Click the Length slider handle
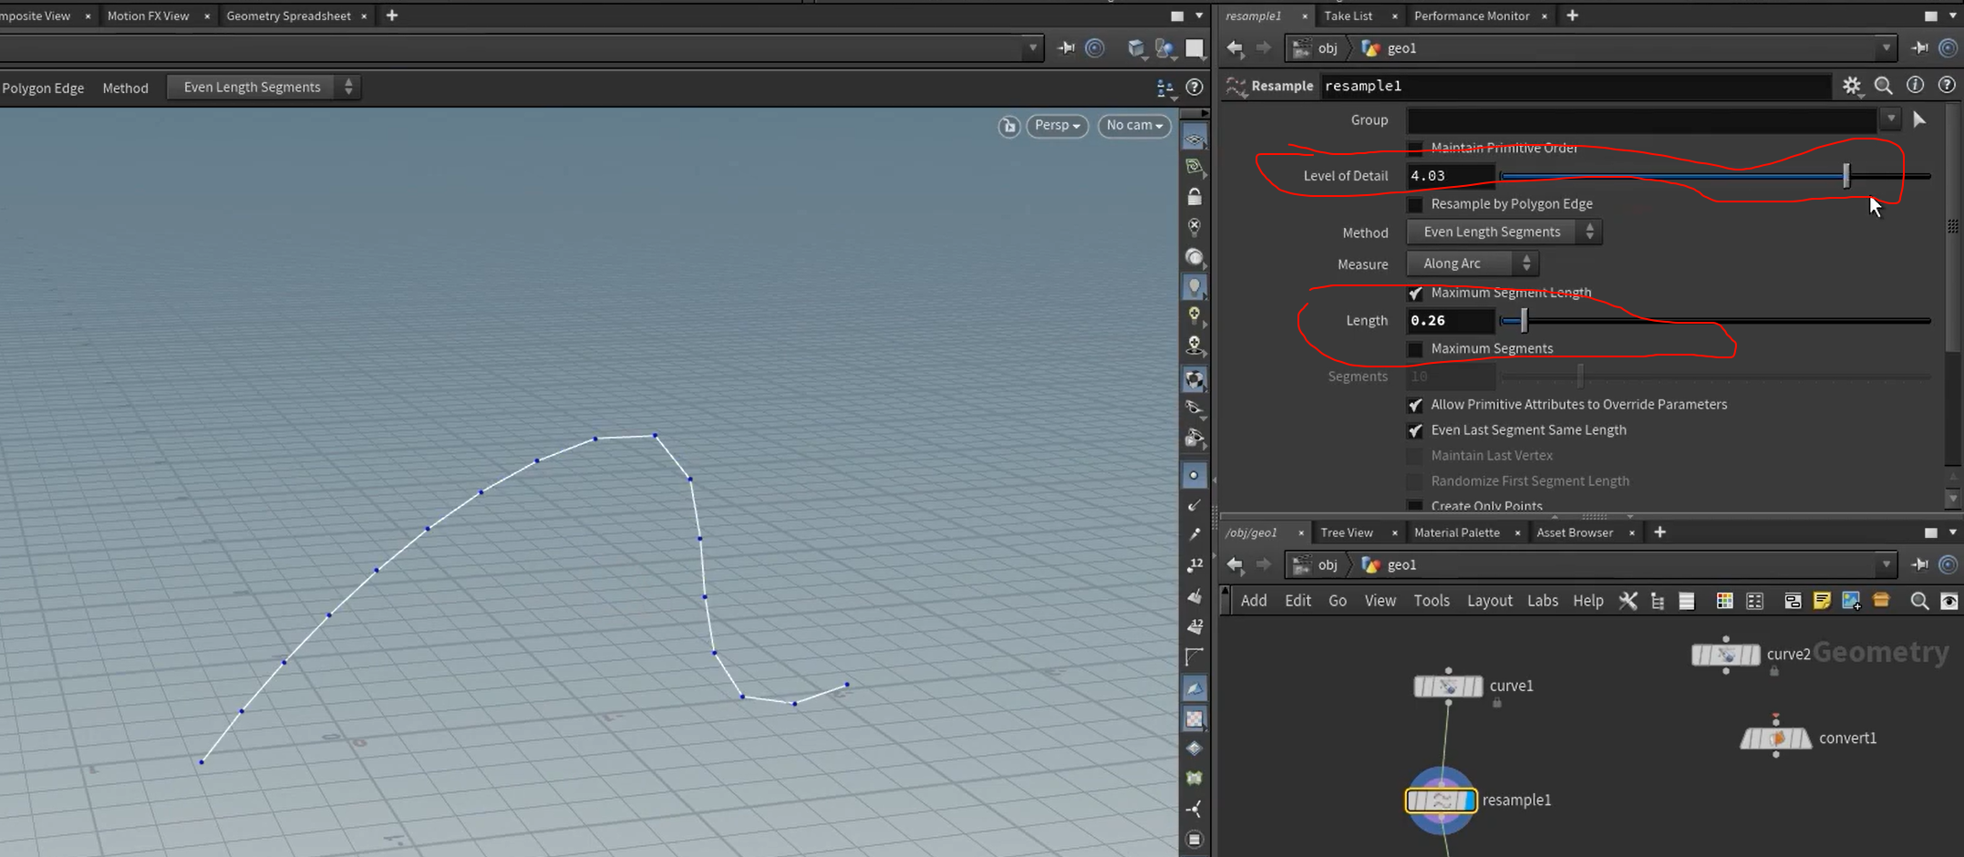The height and width of the screenshot is (857, 1964). pos(1524,321)
